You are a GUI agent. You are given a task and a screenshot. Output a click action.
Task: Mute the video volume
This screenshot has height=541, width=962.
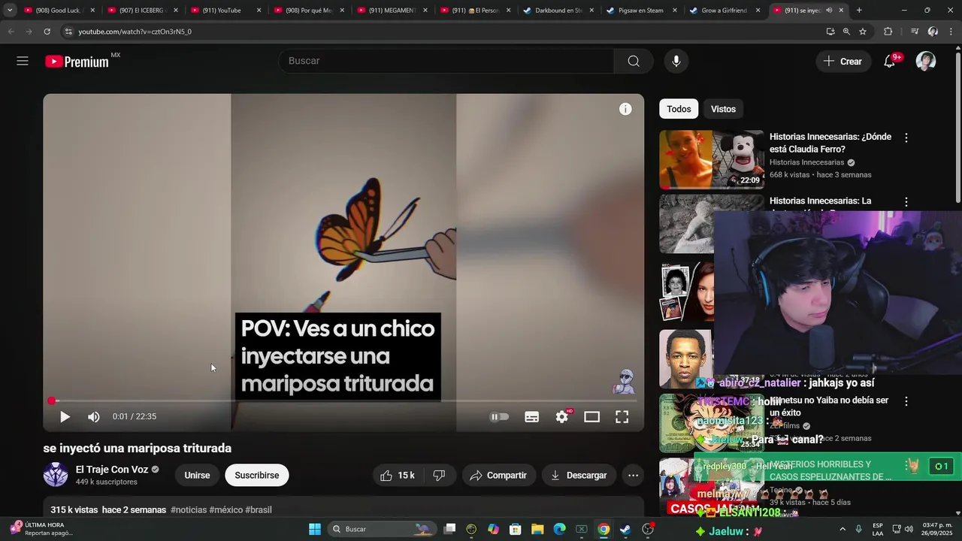click(93, 416)
